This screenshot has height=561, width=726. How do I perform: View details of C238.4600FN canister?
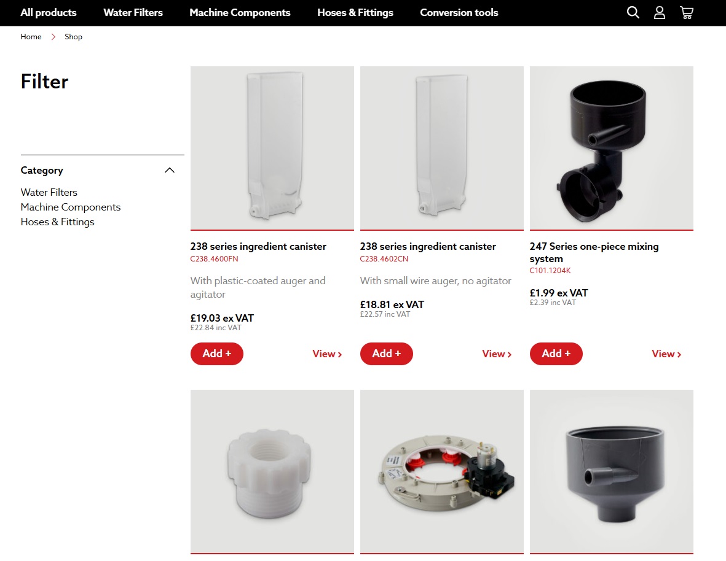pos(327,354)
